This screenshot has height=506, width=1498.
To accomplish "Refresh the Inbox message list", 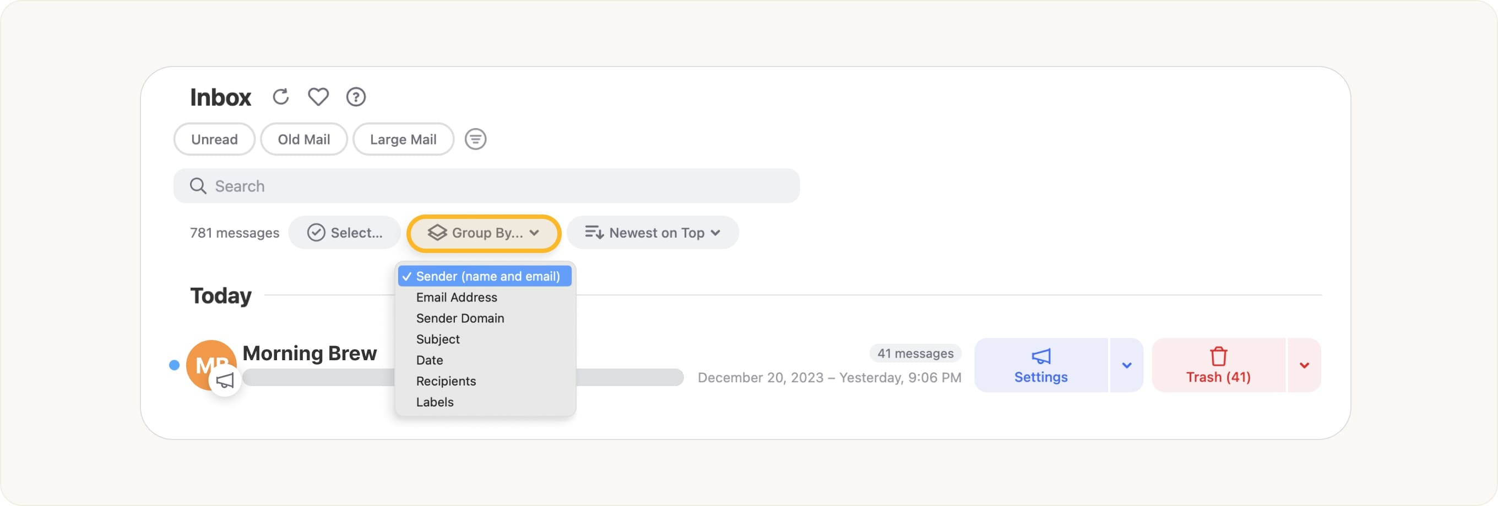I will (x=281, y=97).
